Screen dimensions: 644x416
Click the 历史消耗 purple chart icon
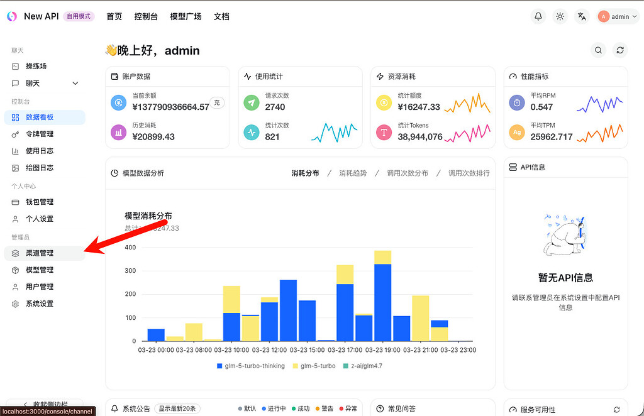(x=119, y=133)
